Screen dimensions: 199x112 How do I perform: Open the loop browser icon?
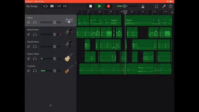coord(156,6)
